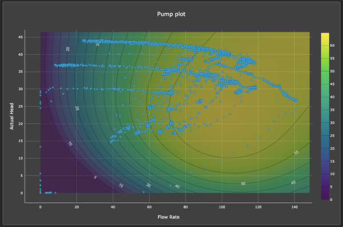Click color bar tick label 55
343x227 pixels.
(332, 58)
